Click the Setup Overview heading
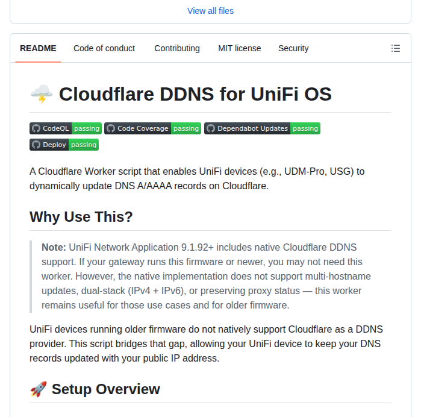 [106, 389]
